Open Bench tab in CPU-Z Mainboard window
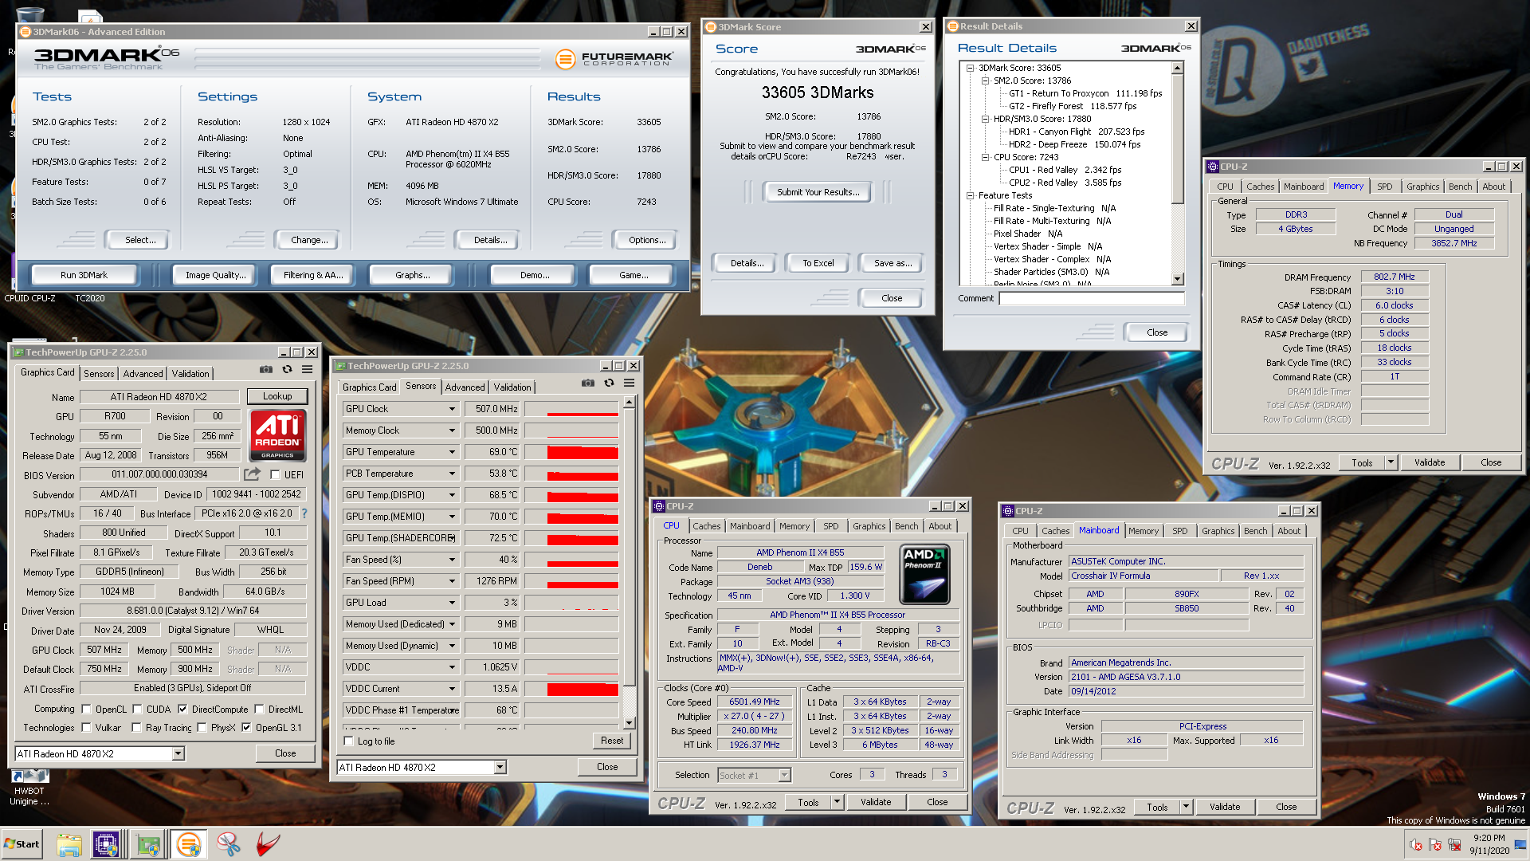1530x861 pixels. pos(1255,531)
